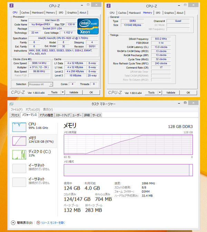Click the resource monitor icon in Task Manager
Image resolution: width=207 pixels, height=232 pixels.
coord(38,222)
